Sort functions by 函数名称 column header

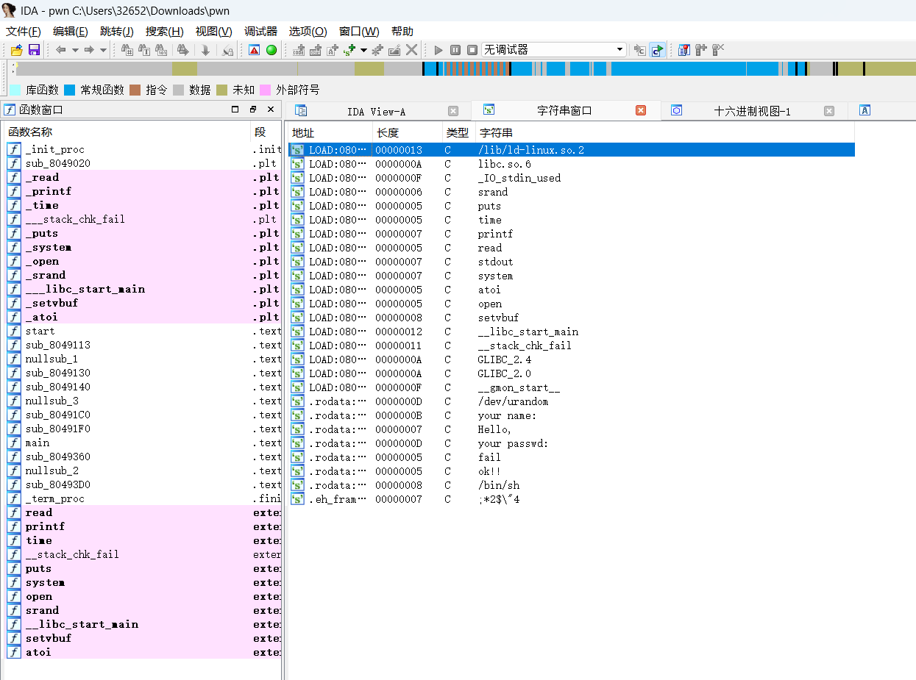tap(127, 132)
